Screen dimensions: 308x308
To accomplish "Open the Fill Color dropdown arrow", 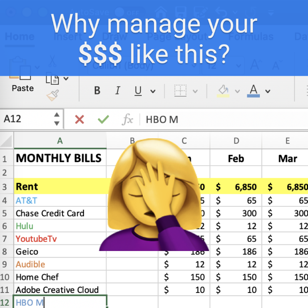I will [x=238, y=91].
